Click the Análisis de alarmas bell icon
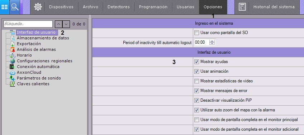 click(13, 49)
